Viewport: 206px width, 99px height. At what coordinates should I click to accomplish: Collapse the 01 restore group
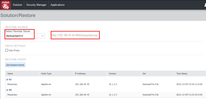click(7, 79)
